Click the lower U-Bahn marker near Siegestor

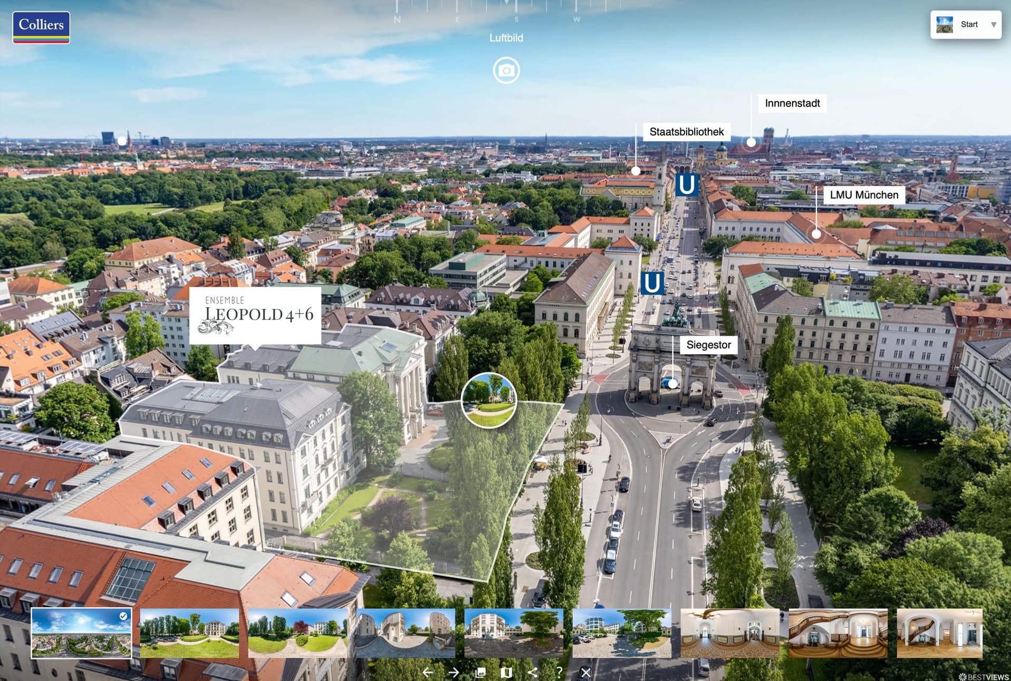pos(652,283)
